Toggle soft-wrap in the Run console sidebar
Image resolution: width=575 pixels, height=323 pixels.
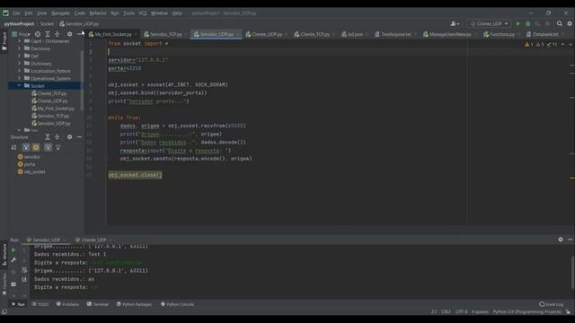tap(24, 270)
